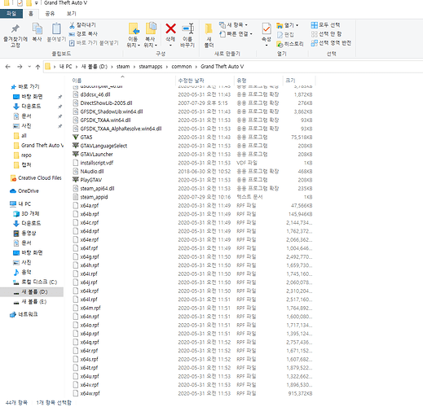Click the Paste (붙여넣기) clipboard icon
Image resolution: width=423 pixels, height=407 pixels.
(x=56, y=28)
